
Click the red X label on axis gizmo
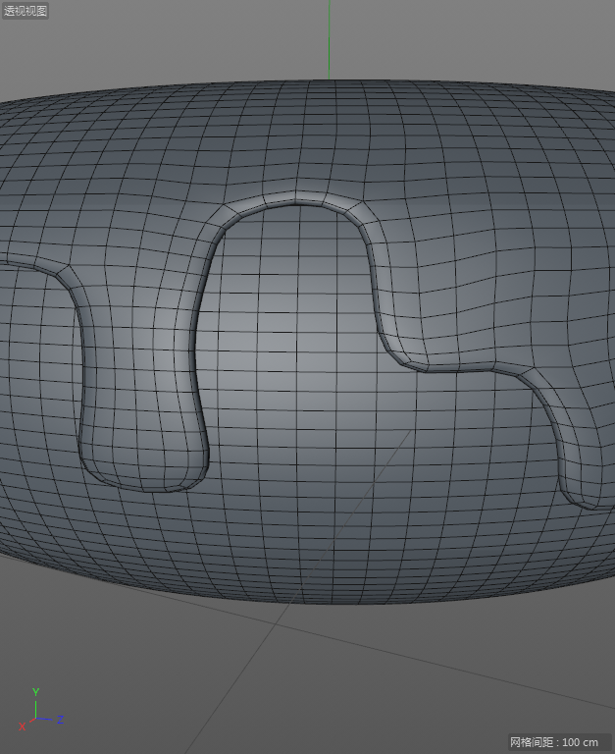pyautogui.click(x=22, y=727)
